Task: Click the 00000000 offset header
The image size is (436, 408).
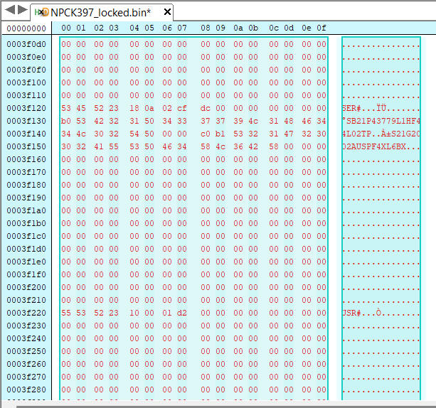Action: tap(26, 28)
